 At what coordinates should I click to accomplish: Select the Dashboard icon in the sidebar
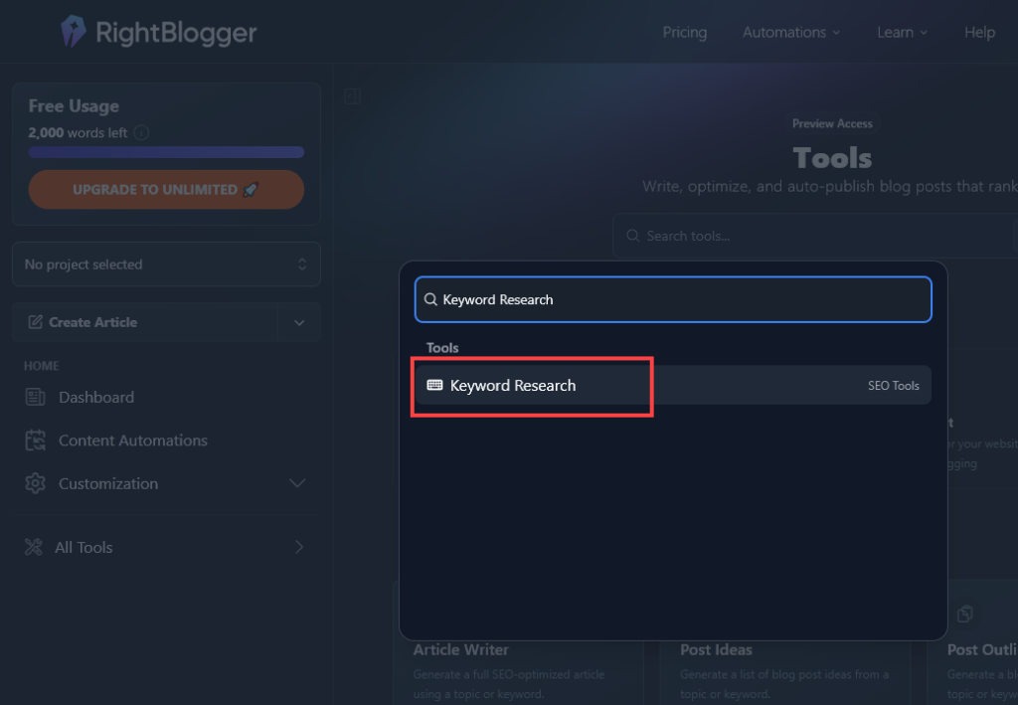tap(33, 397)
